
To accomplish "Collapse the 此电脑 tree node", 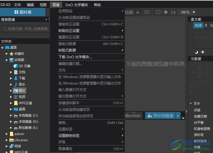I will (x=6, y=60).
